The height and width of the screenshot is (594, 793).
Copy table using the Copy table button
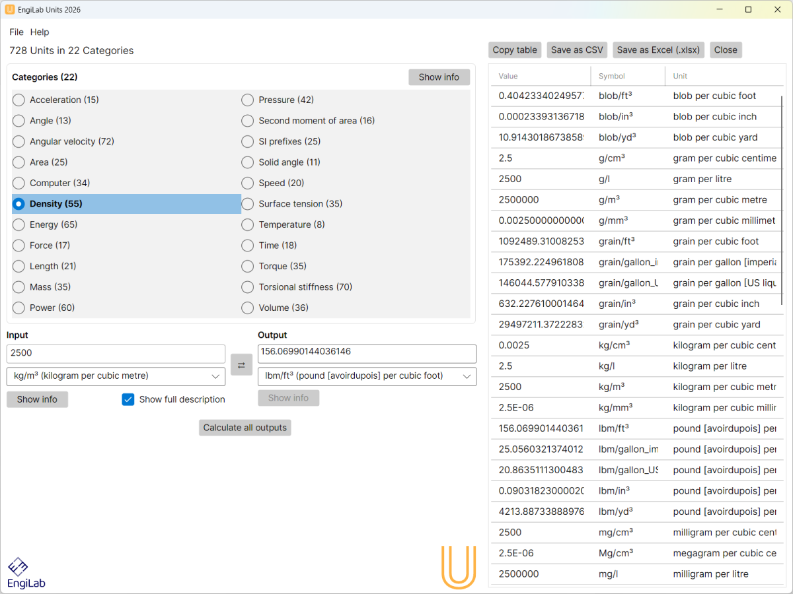515,50
